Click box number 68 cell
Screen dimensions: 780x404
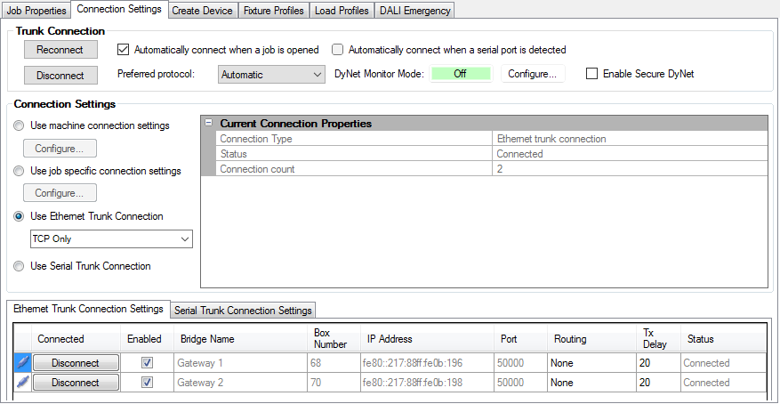tap(334, 363)
